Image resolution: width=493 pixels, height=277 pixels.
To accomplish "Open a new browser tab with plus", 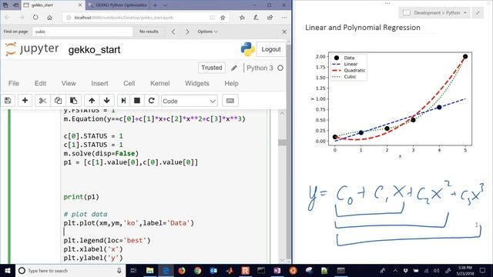I will pyautogui.click(x=155, y=5).
